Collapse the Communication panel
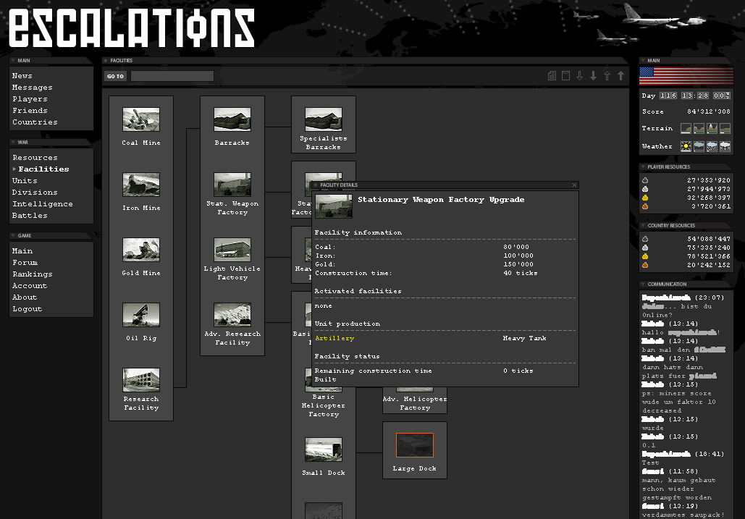The width and height of the screenshot is (745, 519). (x=643, y=284)
